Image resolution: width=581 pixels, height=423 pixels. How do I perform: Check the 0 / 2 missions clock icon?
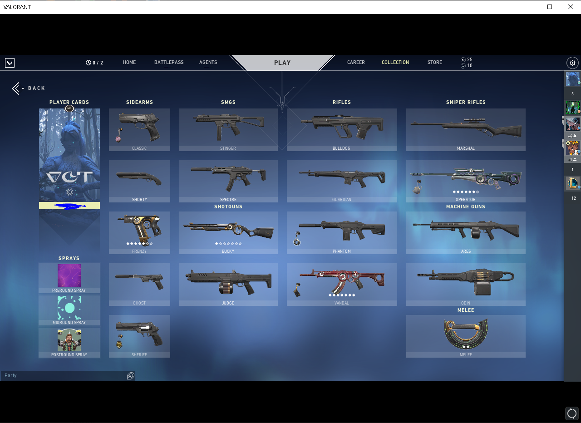pos(89,63)
